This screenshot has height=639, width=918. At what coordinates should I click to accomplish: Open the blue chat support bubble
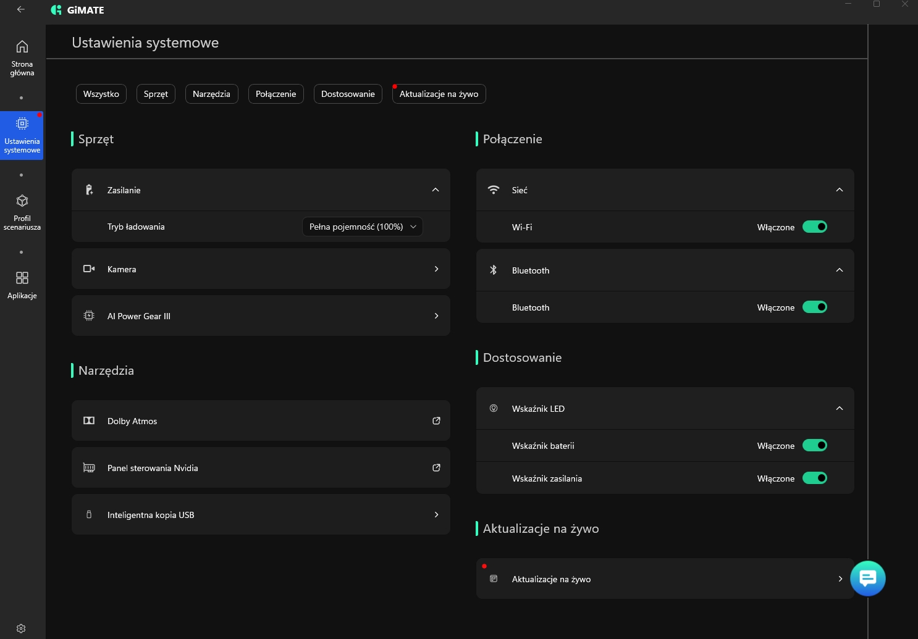867,578
